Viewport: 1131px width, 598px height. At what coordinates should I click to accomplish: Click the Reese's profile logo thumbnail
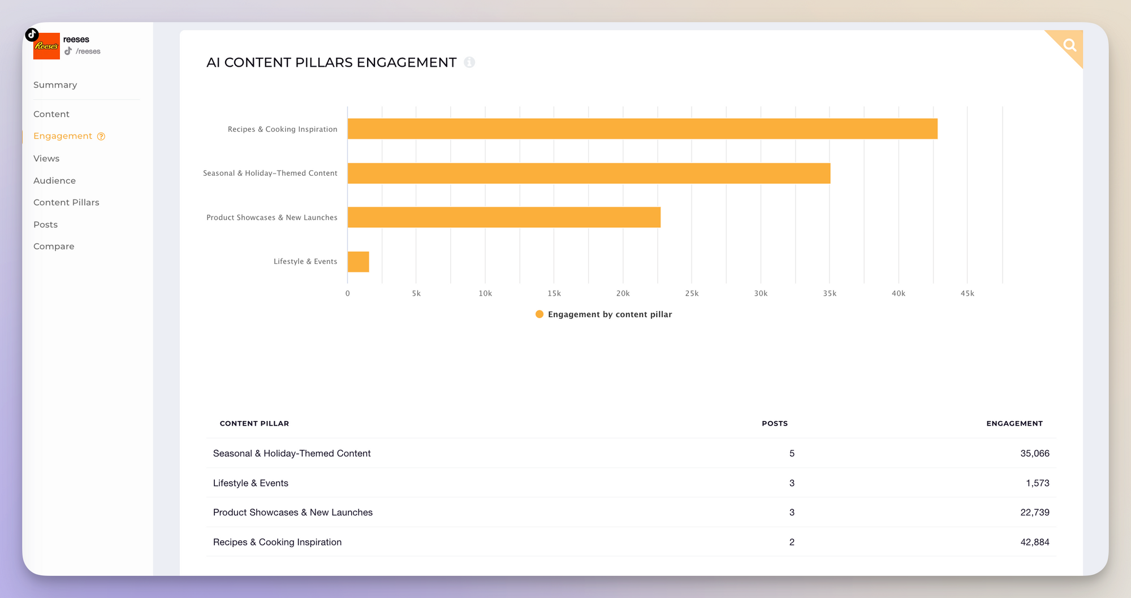click(46, 46)
